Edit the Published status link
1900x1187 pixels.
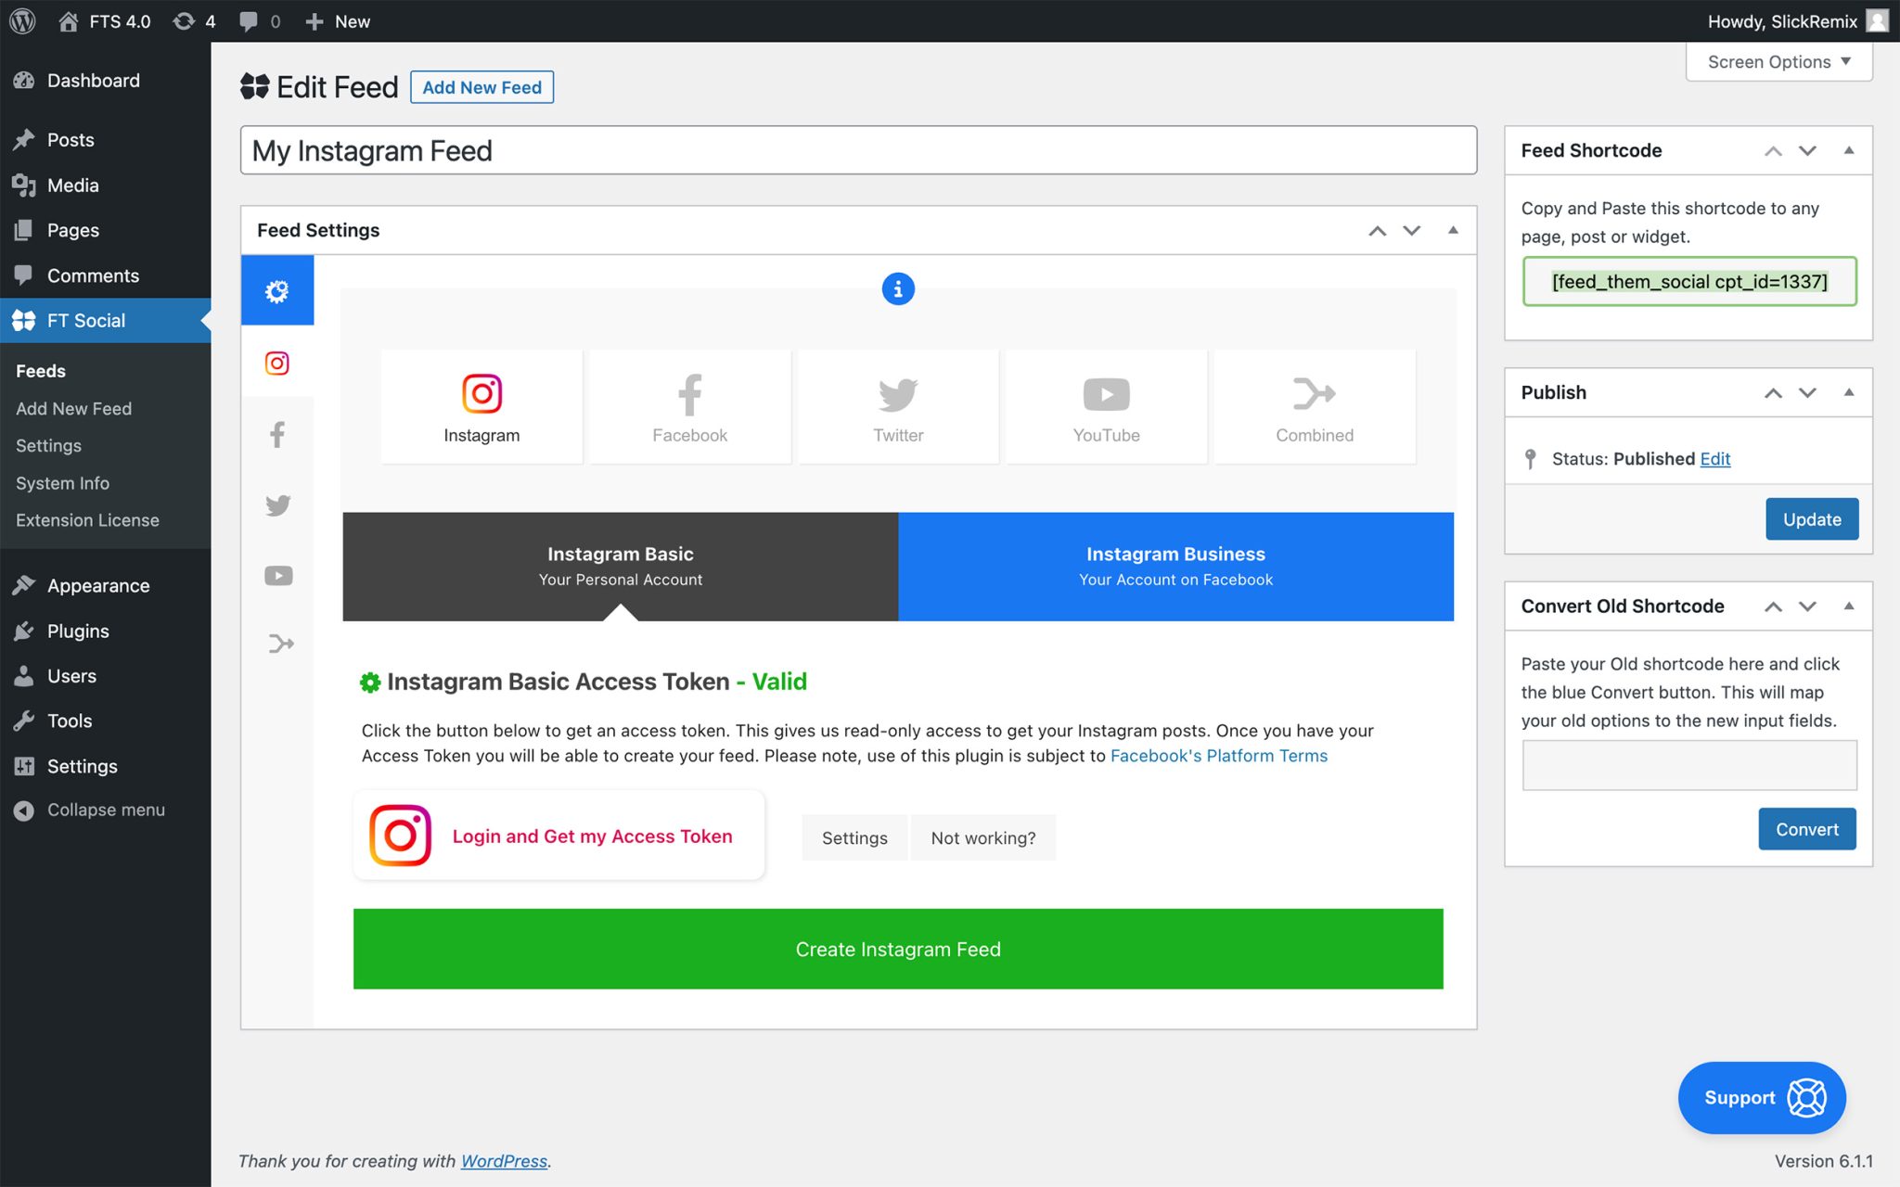(1715, 459)
